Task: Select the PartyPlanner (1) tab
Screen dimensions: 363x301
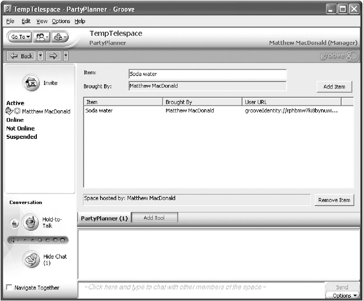Action: [x=104, y=218]
